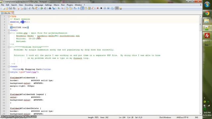The height and width of the screenshot is (119, 212).
Task: Toggle synchronized horizontal scrolling
Action: coord(70,8)
